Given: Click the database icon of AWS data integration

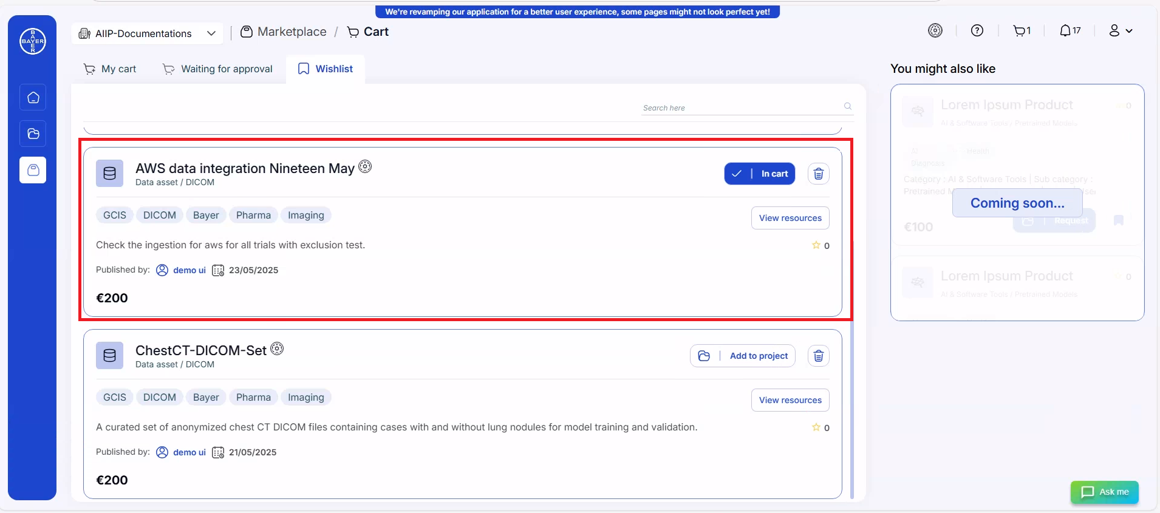Looking at the screenshot, I should tap(109, 174).
